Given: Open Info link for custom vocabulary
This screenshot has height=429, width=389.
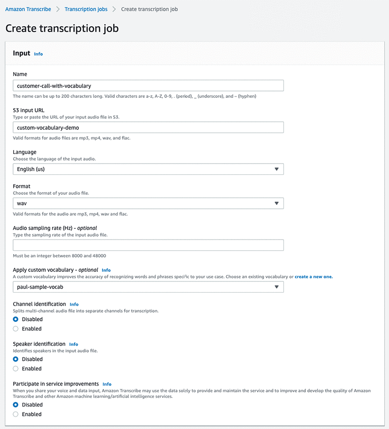Looking at the screenshot, I should pos(106,270).
